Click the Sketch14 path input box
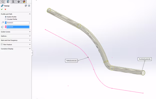 pyautogui.click(x=18, y=27)
